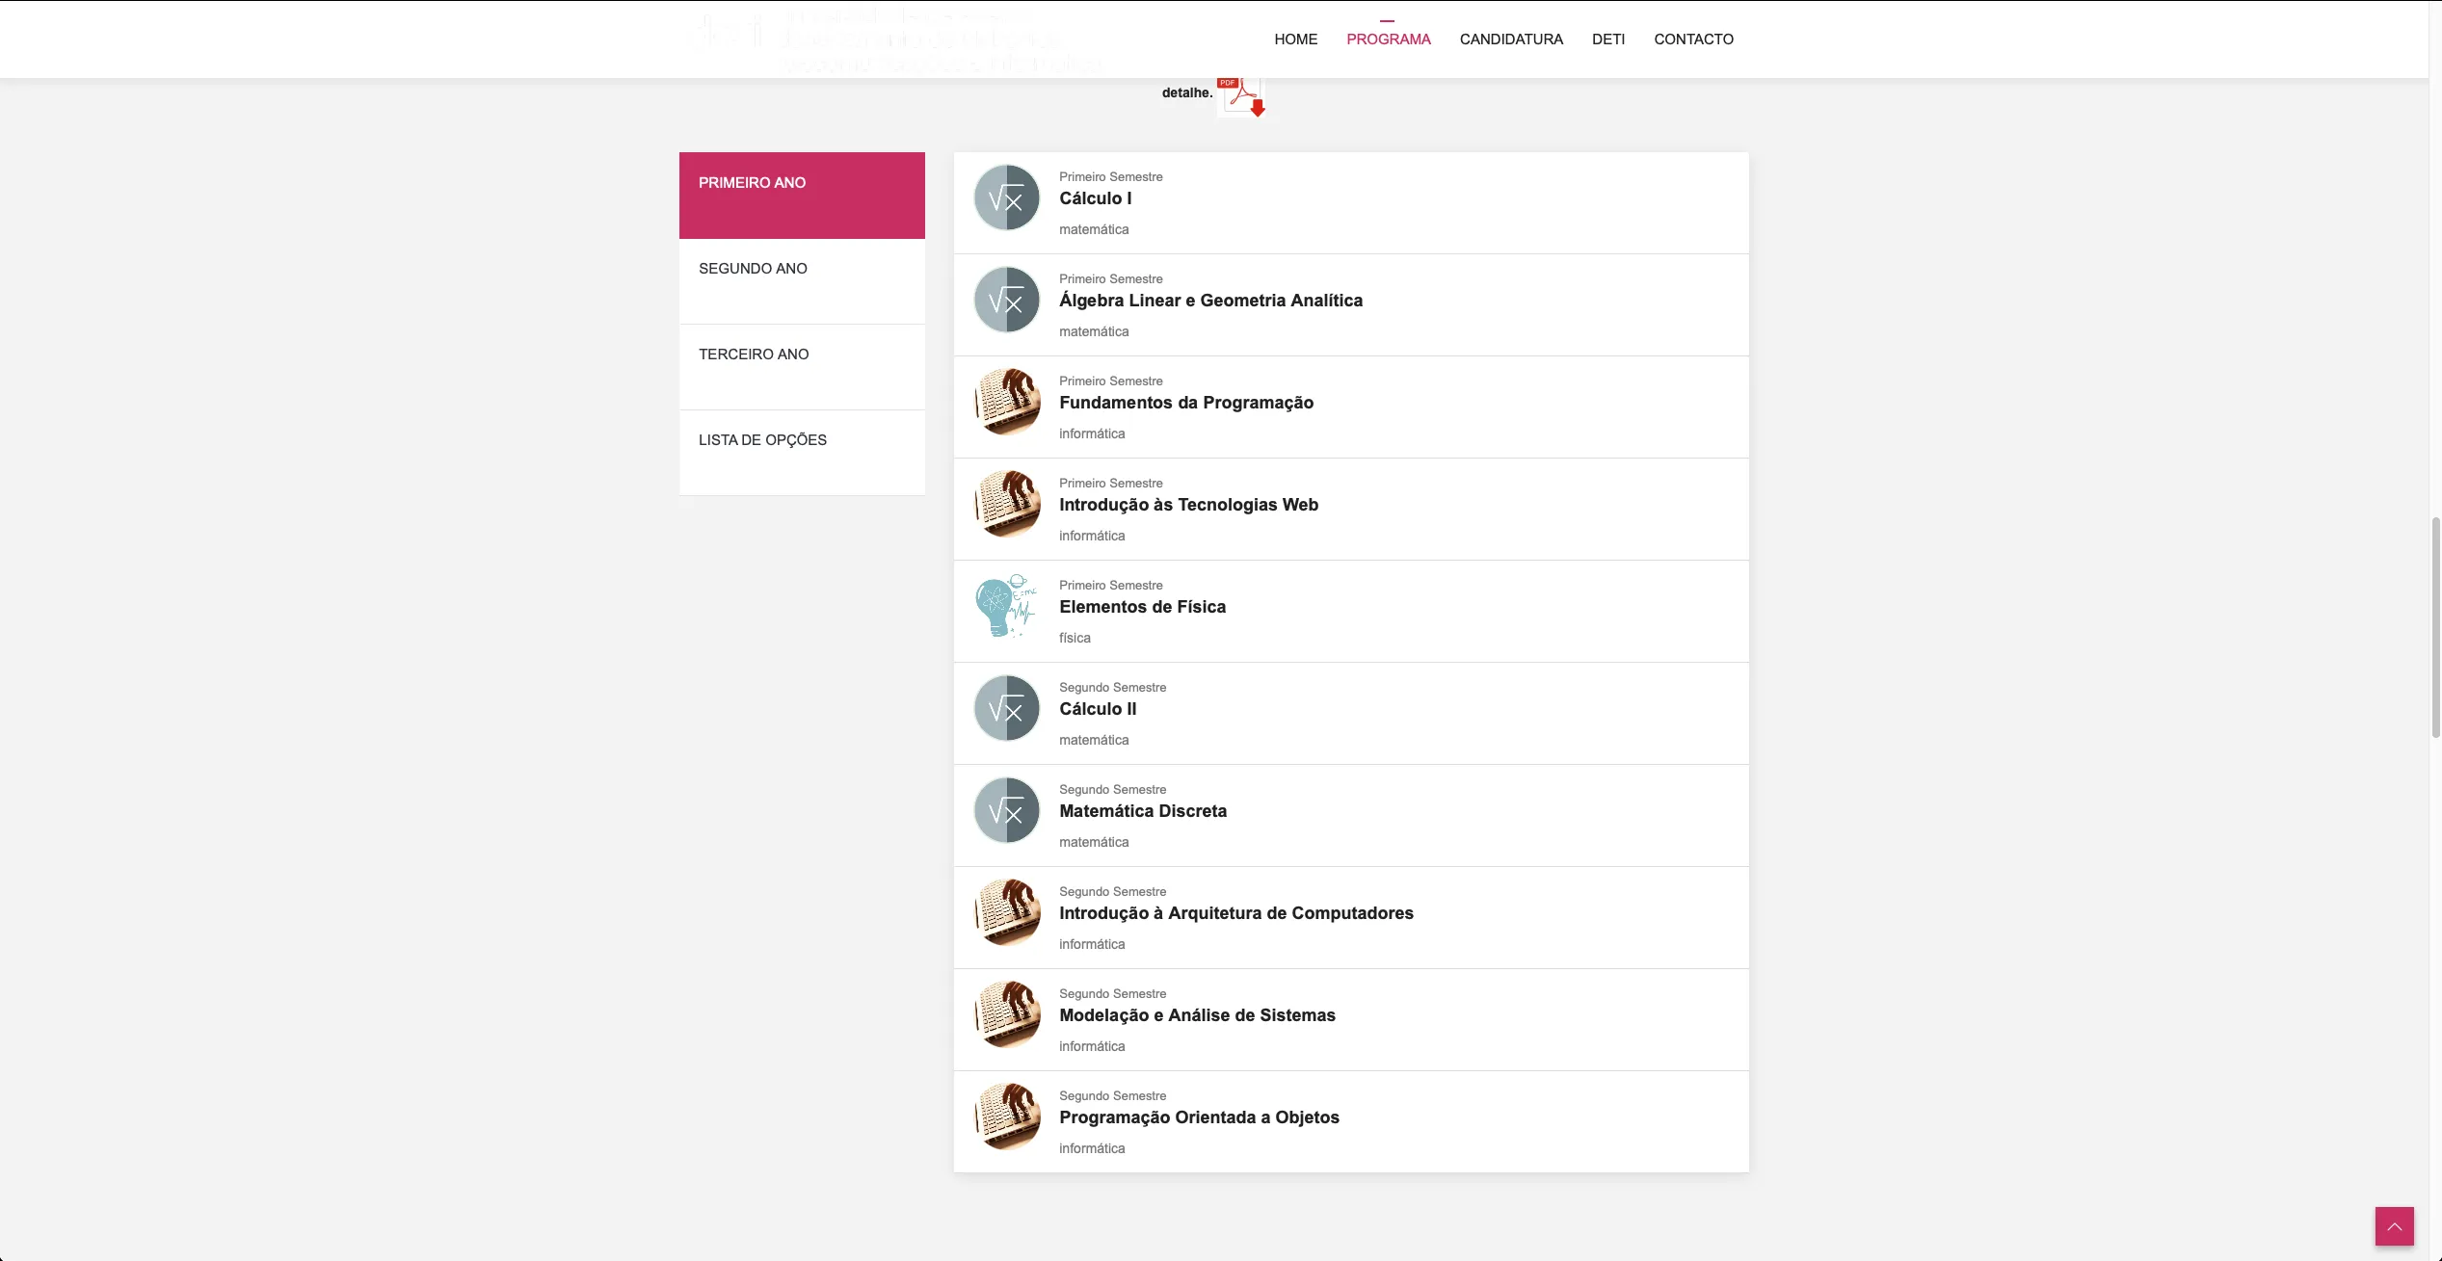Click 'física' tag under Elementos de Física

pyautogui.click(x=1075, y=638)
